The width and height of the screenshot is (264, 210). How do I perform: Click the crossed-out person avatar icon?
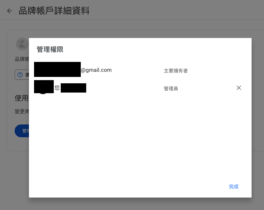pos(22,44)
